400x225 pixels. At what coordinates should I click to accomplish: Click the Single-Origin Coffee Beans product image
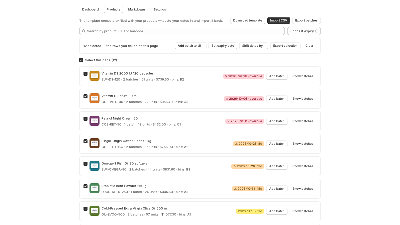(94, 143)
